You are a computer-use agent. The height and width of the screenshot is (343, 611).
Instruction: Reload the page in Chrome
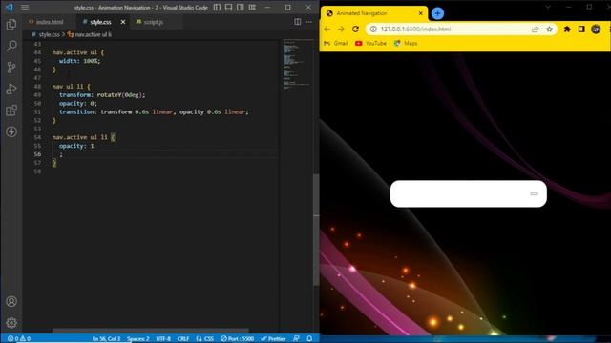point(355,30)
